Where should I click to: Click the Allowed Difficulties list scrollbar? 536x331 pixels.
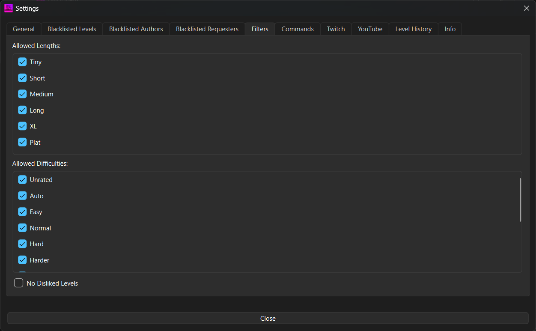tap(520, 200)
